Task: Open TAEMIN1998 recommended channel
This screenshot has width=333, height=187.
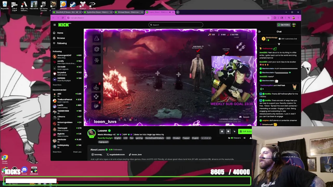Action: 67,112
